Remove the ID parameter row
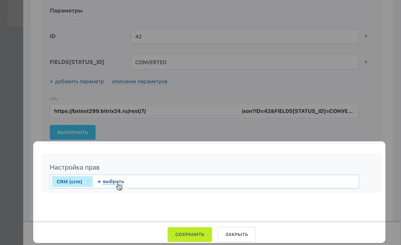Image resolution: width=401 pixels, height=245 pixels. (x=366, y=36)
